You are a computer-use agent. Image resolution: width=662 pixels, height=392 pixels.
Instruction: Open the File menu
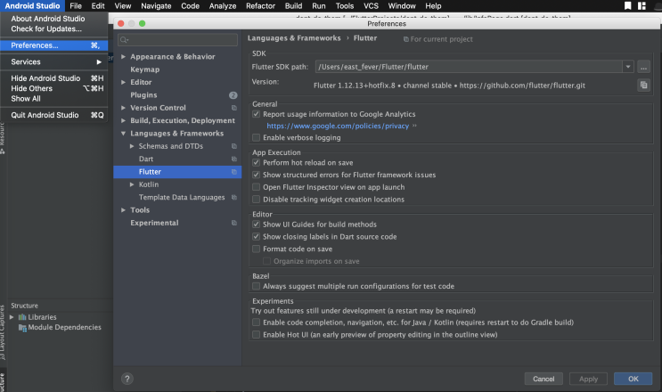pyautogui.click(x=76, y=6)
